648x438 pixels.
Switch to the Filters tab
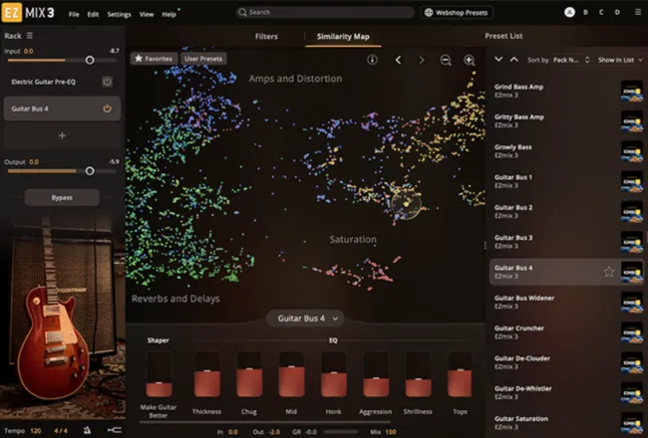[x=266, y=36]
